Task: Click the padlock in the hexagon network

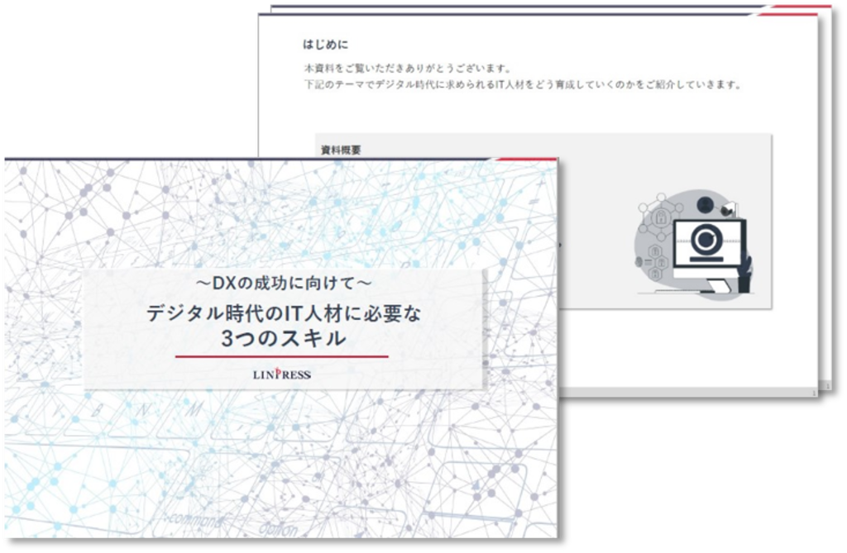Action: 659,217
